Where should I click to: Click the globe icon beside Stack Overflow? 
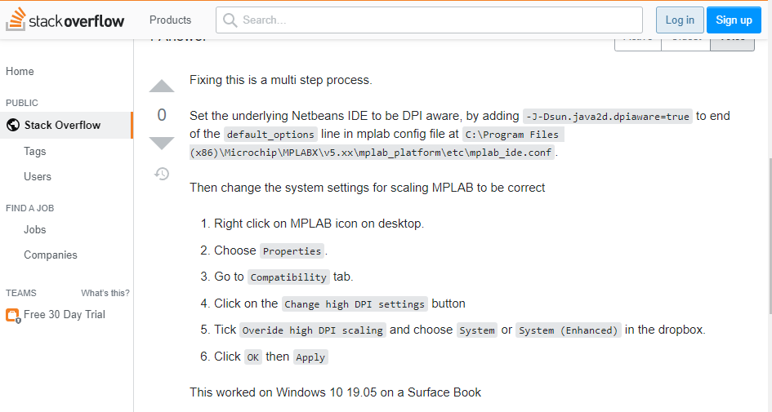pos(13,125)
